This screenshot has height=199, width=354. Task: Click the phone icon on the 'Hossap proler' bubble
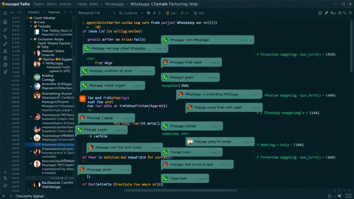[x=80, y=130]
